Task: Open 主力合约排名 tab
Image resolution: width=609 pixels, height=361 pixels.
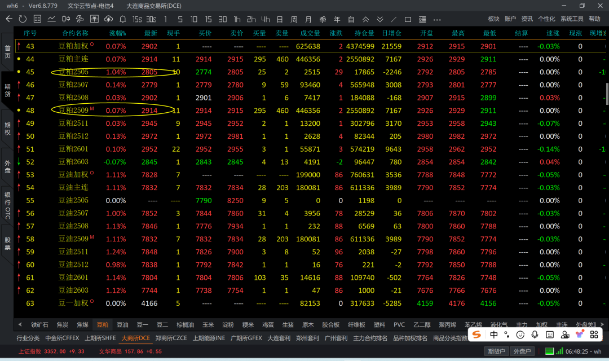Action: pos(370,338)
